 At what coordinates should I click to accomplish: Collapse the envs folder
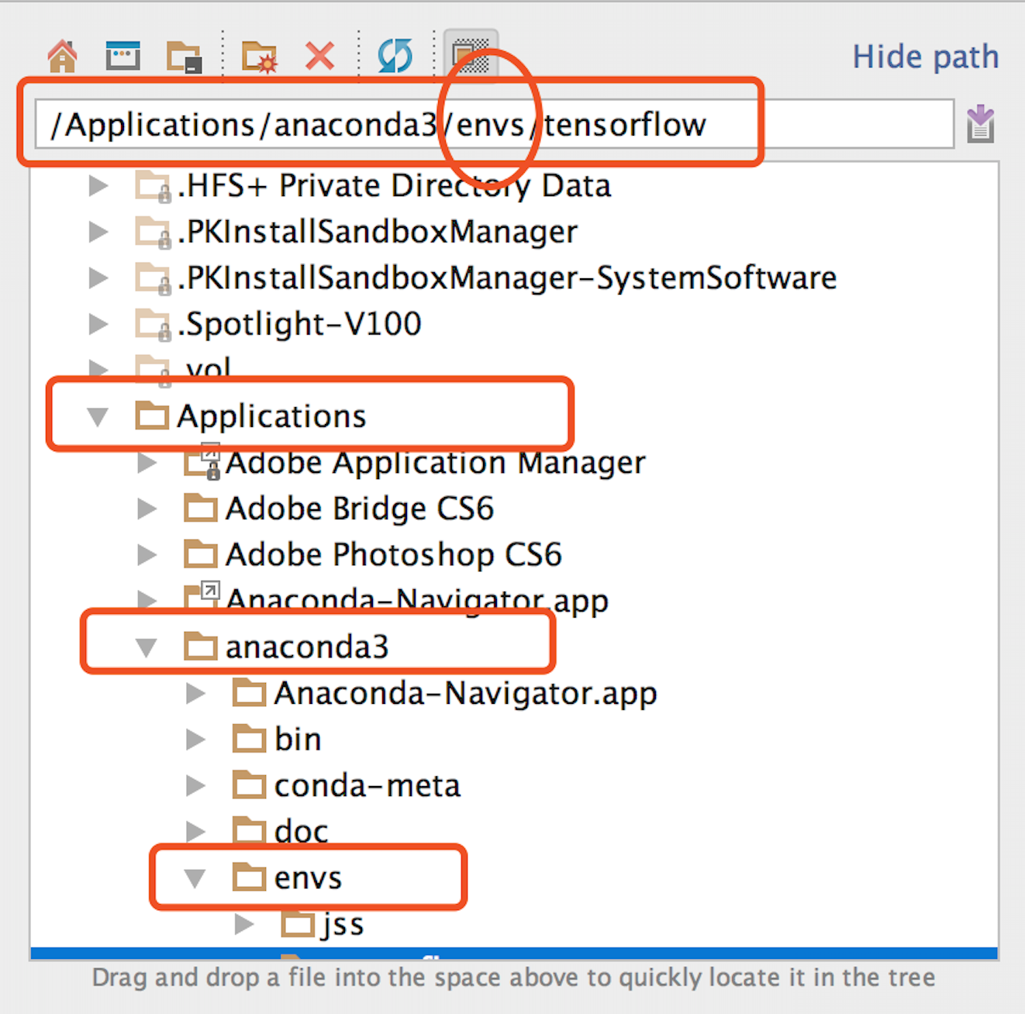[x=195, y=878]
